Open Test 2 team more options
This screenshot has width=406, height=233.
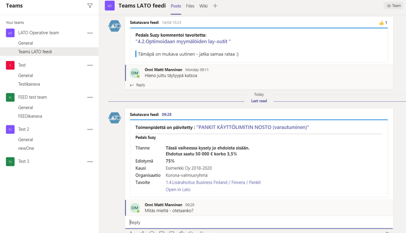(90, 129)
